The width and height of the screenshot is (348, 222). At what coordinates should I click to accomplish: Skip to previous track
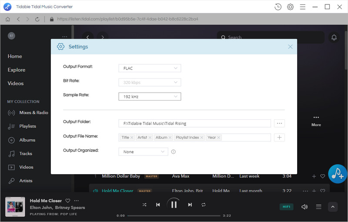click(158, 205)
